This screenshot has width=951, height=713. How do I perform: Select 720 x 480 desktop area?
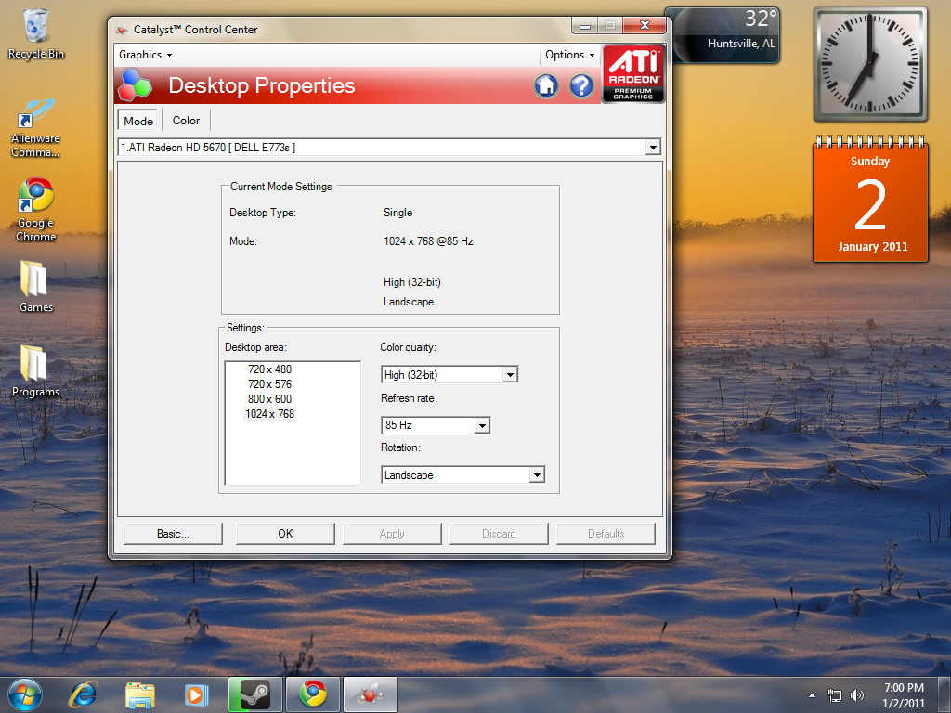[x=269, y=369]
